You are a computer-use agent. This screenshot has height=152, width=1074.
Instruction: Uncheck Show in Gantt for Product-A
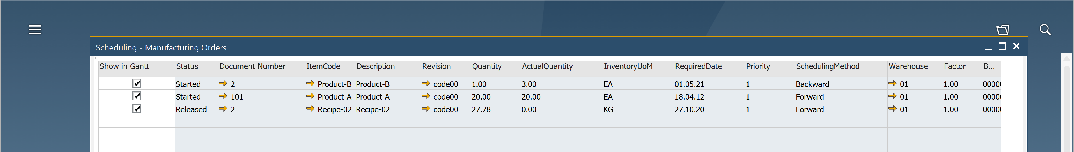[x=136, y=96]
